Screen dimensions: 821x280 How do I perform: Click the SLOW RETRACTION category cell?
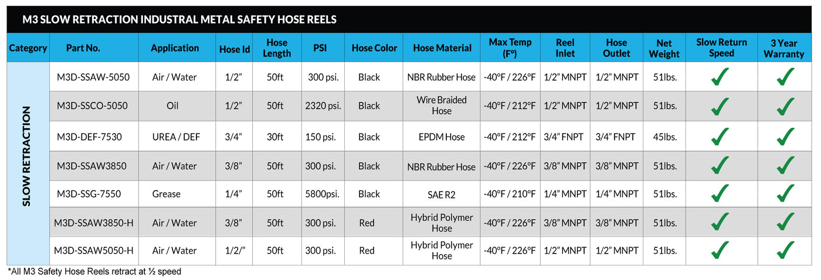28,164
